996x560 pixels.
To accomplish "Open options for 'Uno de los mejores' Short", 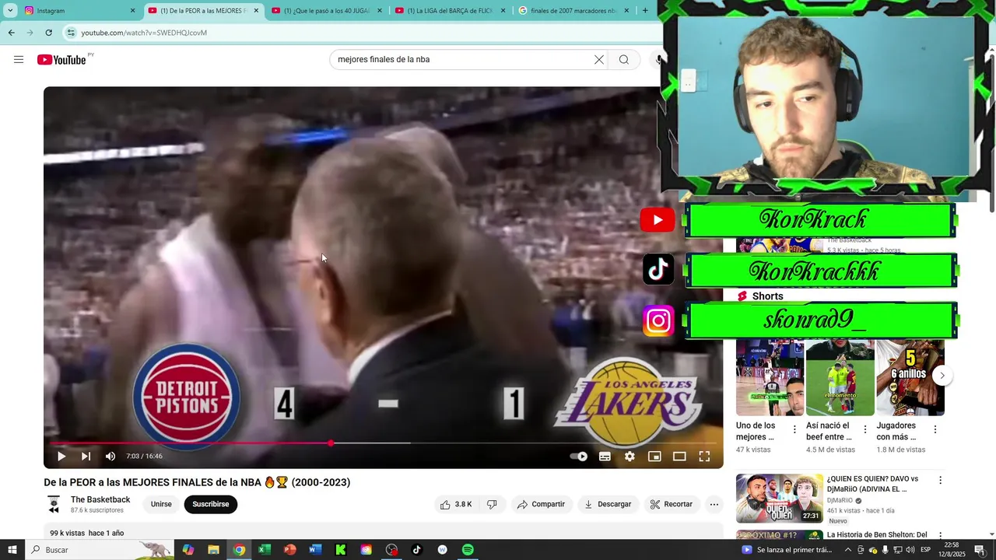I will tap(794, 429).
